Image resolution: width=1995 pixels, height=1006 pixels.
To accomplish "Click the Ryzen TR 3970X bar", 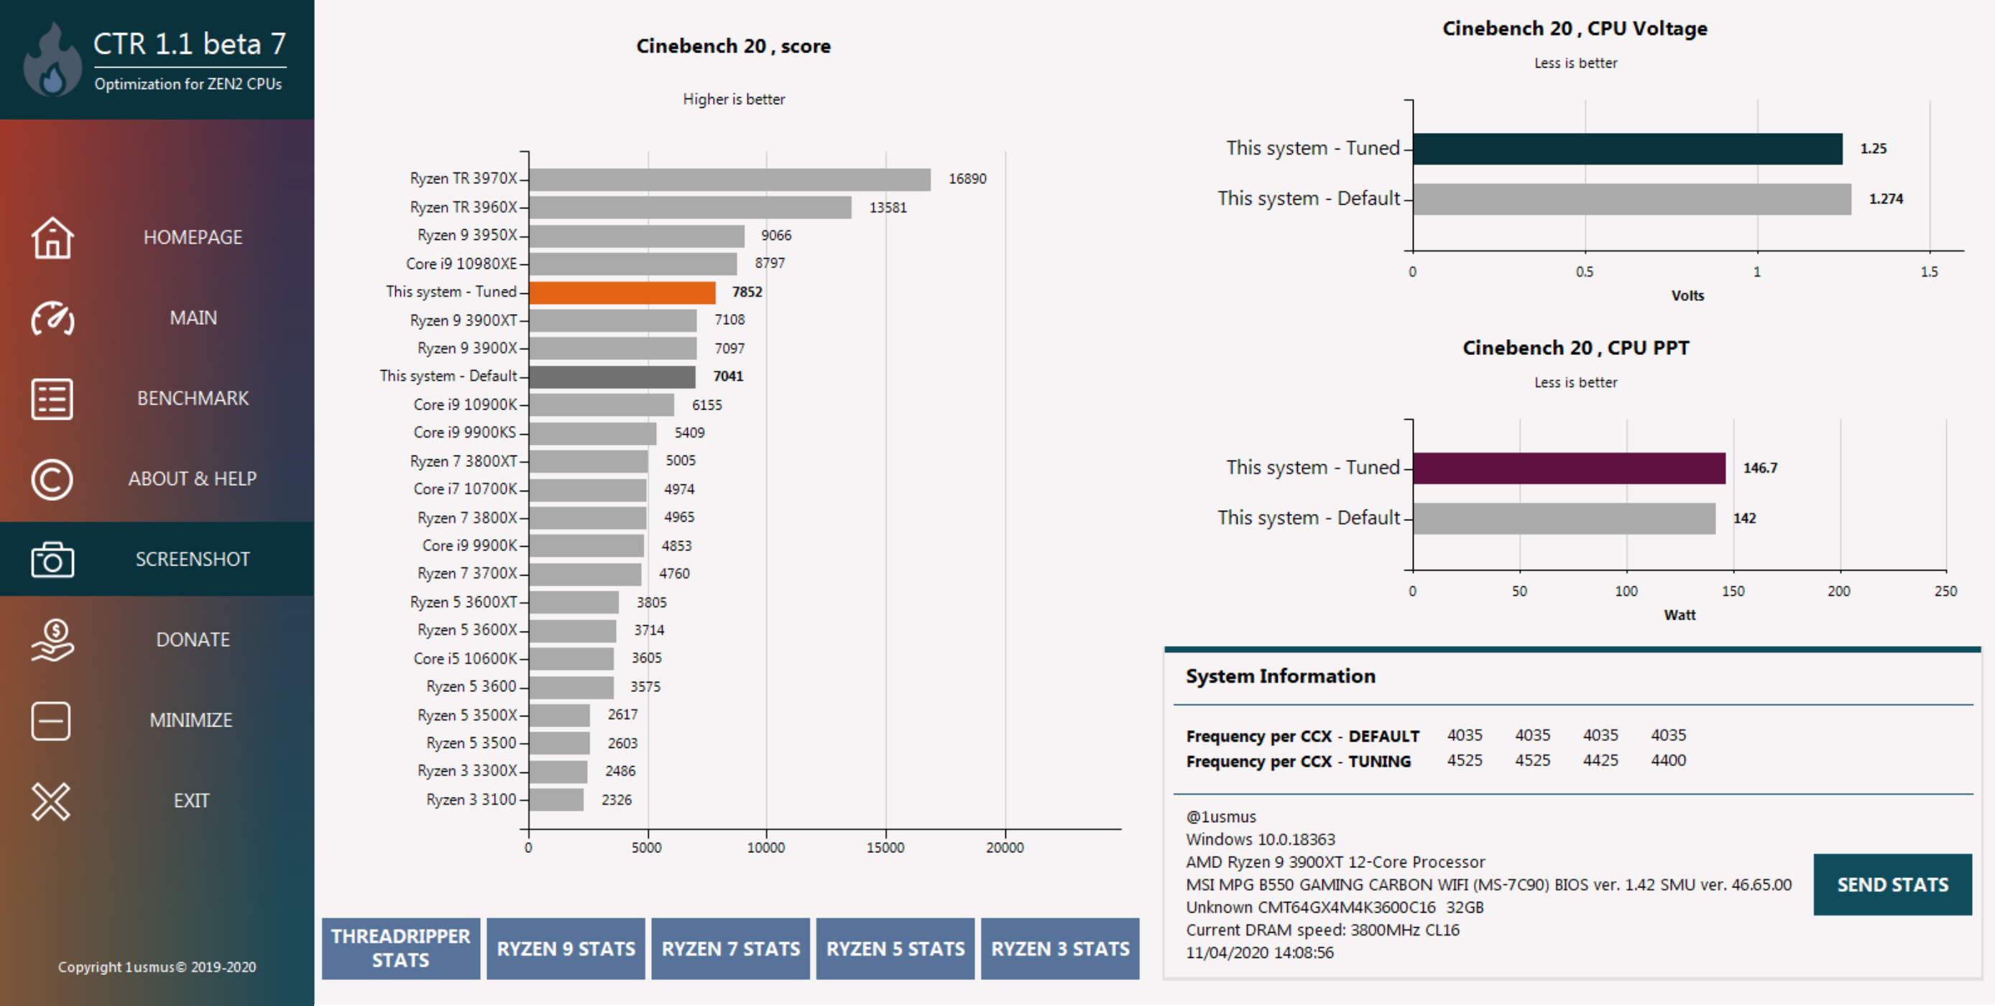I will coord(729,179).
